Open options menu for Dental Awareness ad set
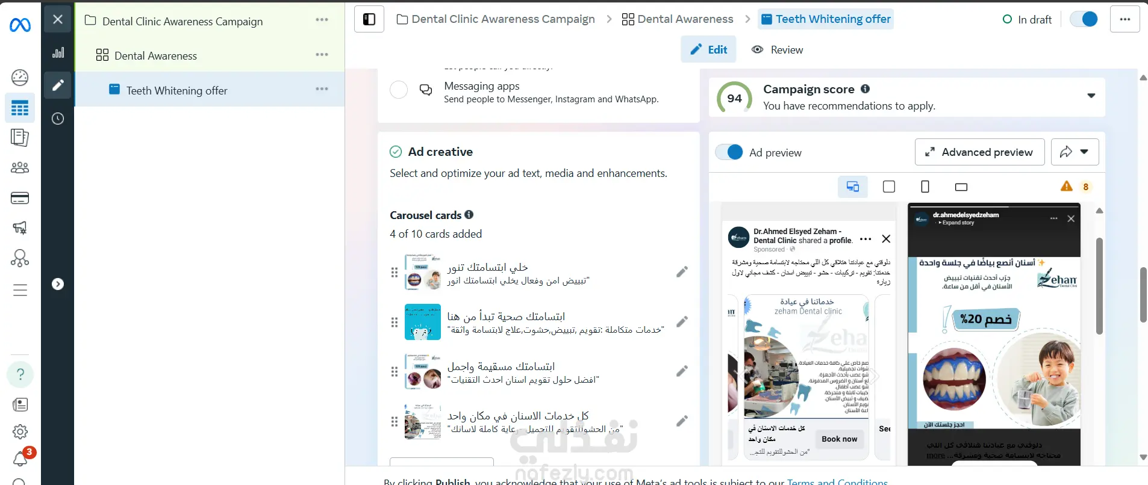The image size is (1148, 485). click(322, 55)
